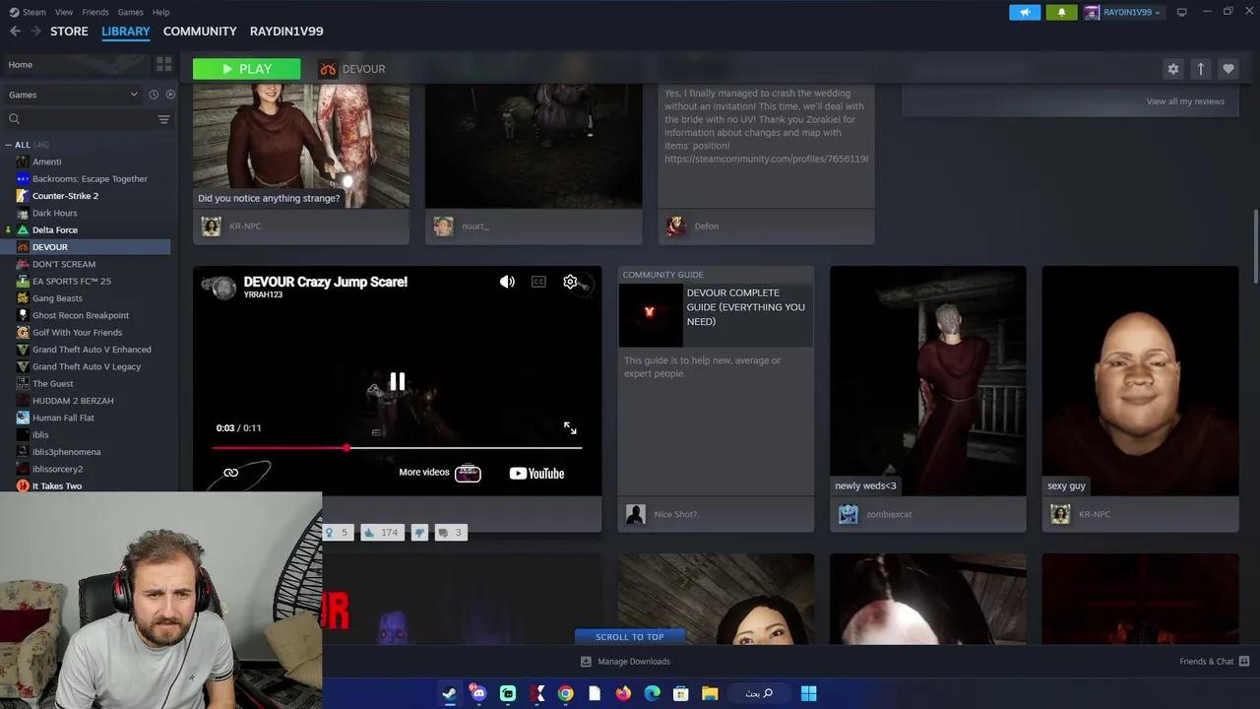Switch to the COMMUNITY tab

click(x=200, y=32)
